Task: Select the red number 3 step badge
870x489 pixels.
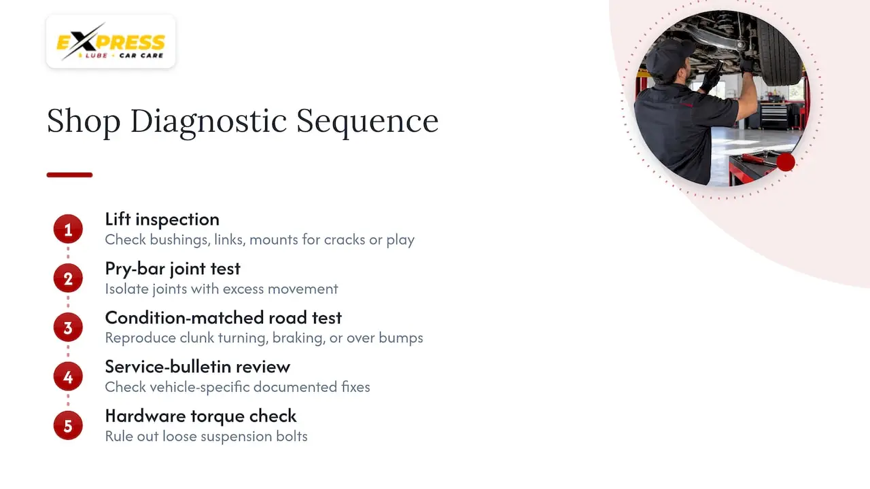Action: [x=68, y=328]
